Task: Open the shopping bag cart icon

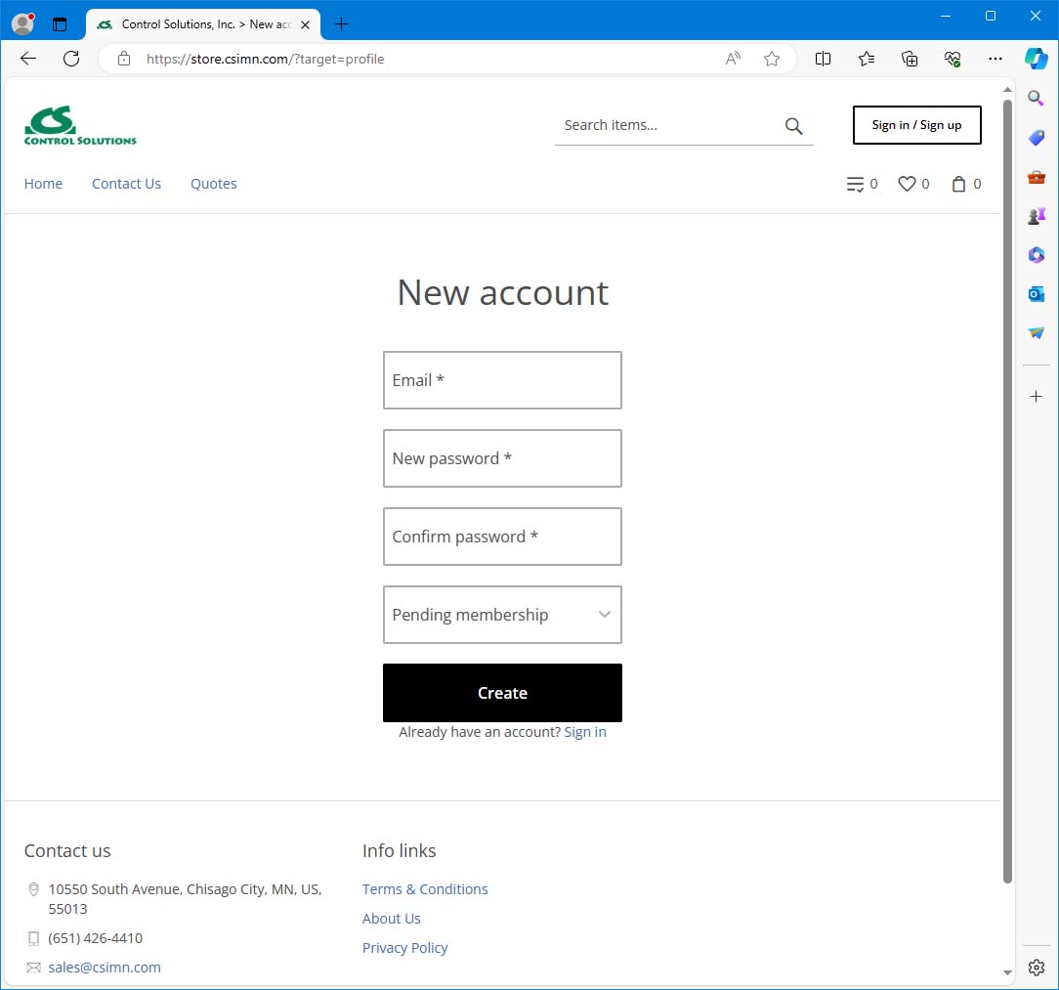Action: tap(958, 184)
